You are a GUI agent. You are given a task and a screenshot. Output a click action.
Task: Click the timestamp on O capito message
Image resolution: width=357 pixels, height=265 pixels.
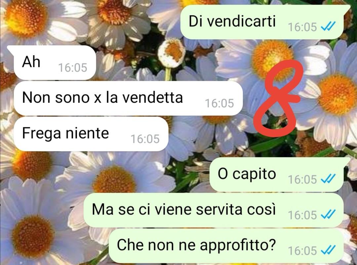302,179
